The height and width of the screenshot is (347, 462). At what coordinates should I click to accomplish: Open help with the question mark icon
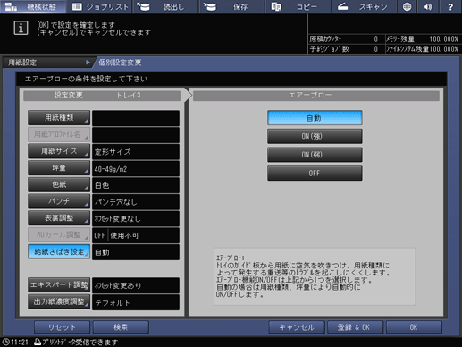(x=450, y=6)
